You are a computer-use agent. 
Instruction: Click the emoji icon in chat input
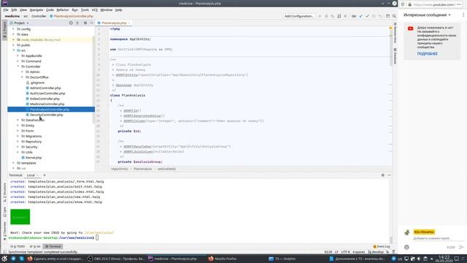click(406, 247)
